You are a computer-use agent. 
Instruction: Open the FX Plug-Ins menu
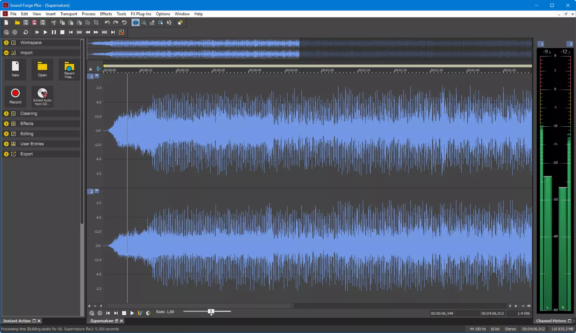141,14
